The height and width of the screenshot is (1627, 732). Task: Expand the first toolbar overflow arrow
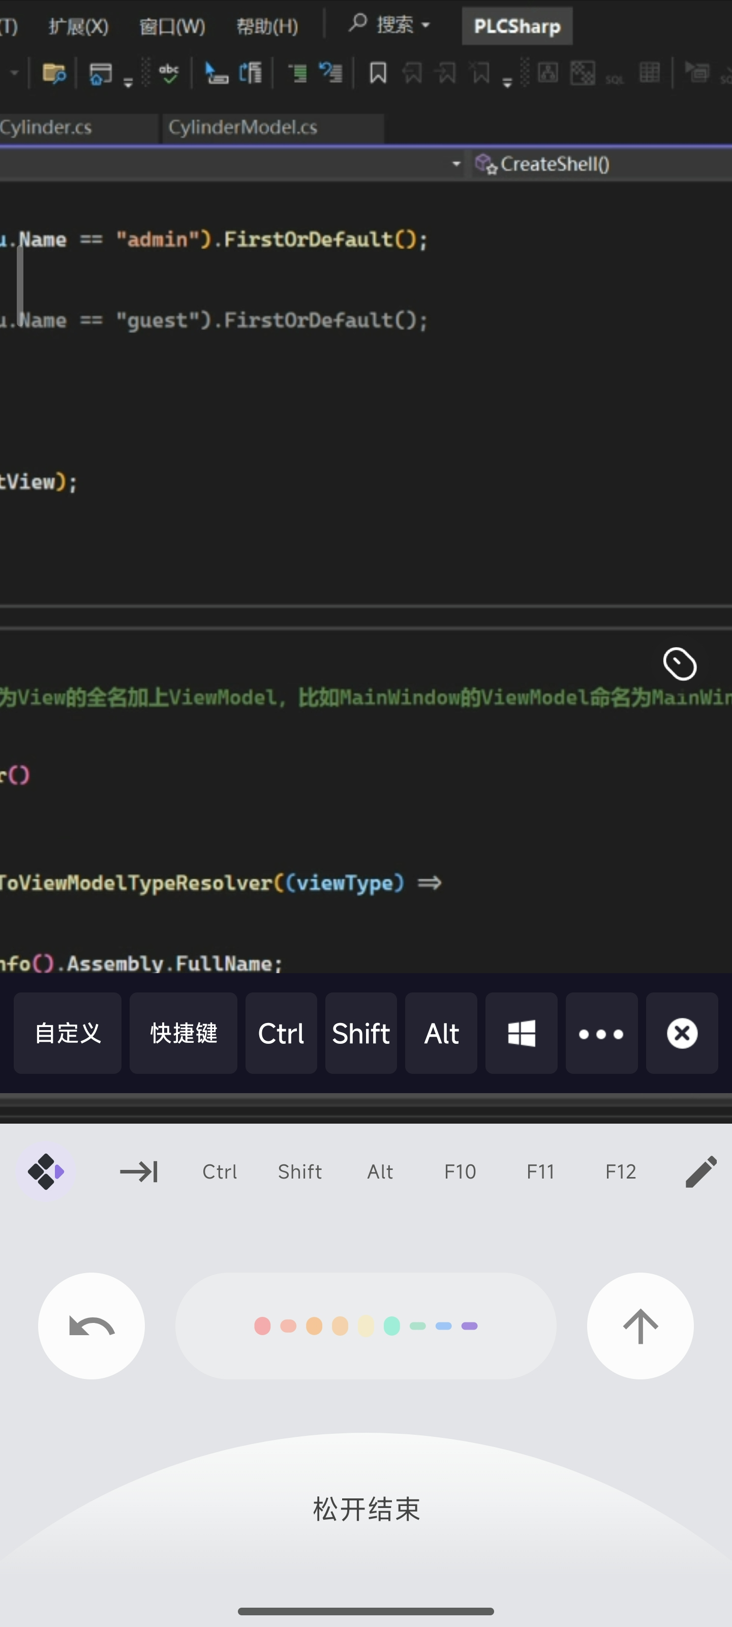point(128,83)
